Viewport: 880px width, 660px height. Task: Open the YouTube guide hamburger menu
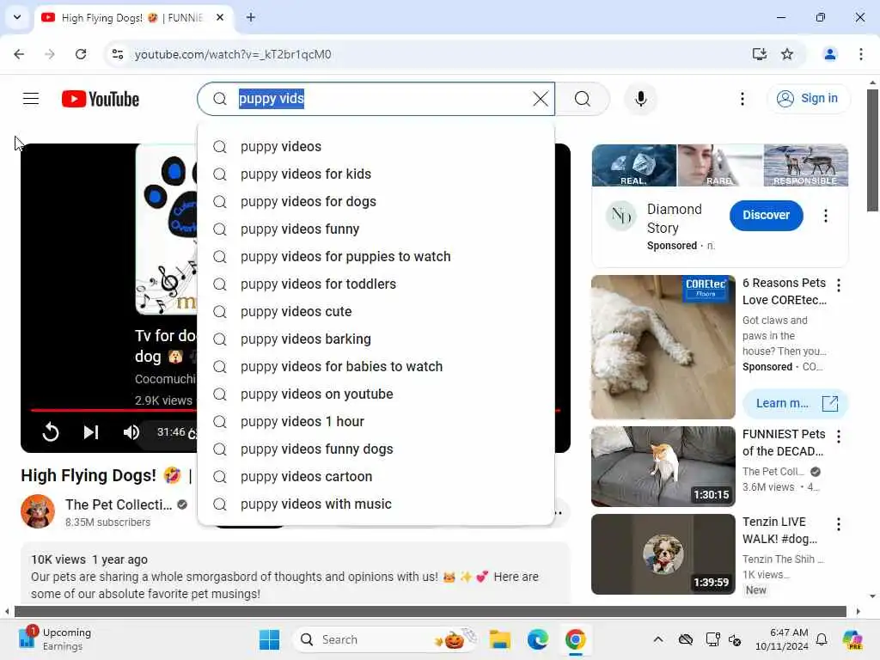31,99
